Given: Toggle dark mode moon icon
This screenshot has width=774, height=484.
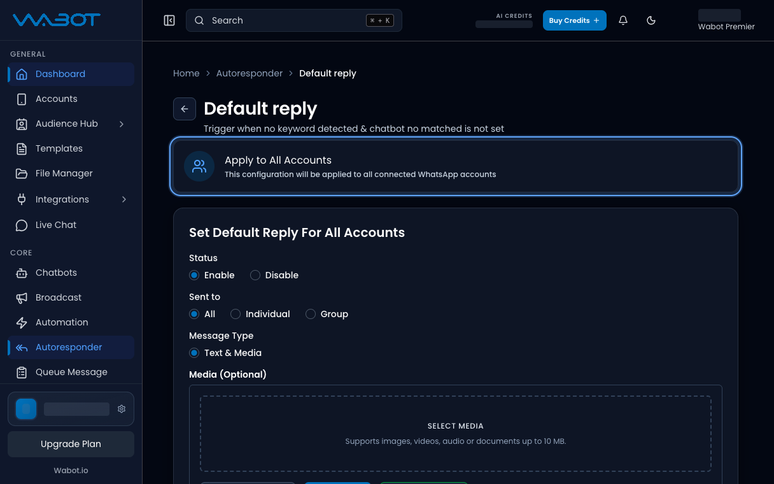Looking at the screenshot, I should click(x=651, y=20).
